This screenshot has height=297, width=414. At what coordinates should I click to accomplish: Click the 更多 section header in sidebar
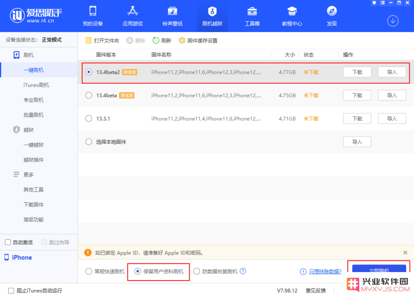pyautogui.click(x=24, y=175)
